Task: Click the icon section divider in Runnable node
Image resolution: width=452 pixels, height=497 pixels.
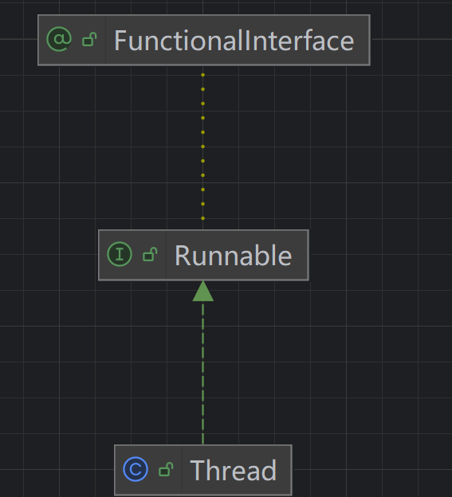Action: tap(166, 255)
